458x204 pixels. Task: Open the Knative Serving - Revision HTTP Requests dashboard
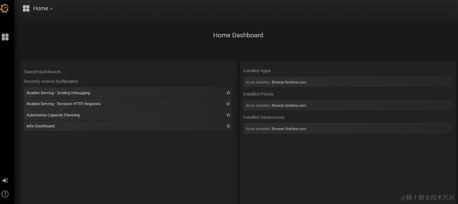63,103
